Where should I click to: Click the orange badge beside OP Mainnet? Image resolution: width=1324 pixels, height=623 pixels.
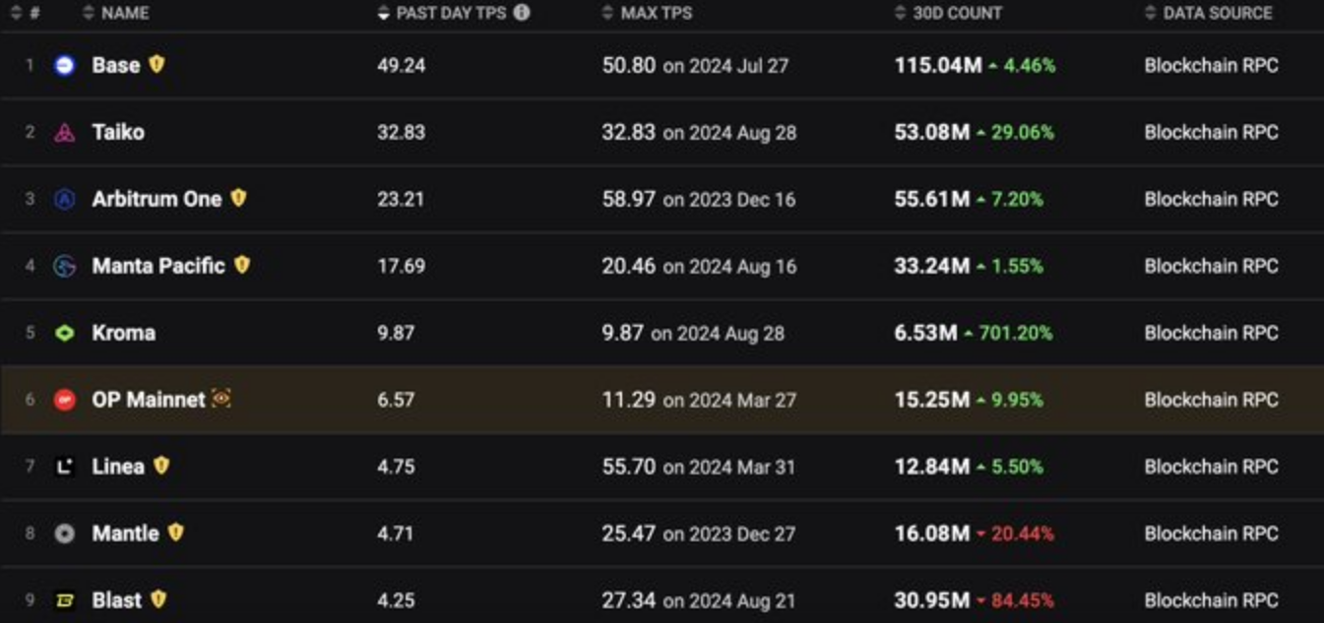click(x=221, y=399)
